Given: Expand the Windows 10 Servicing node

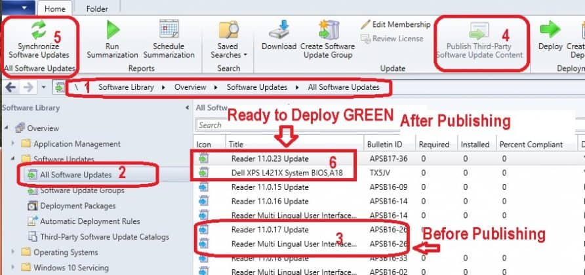Looking at the screenshot, I should click(13, 268).
